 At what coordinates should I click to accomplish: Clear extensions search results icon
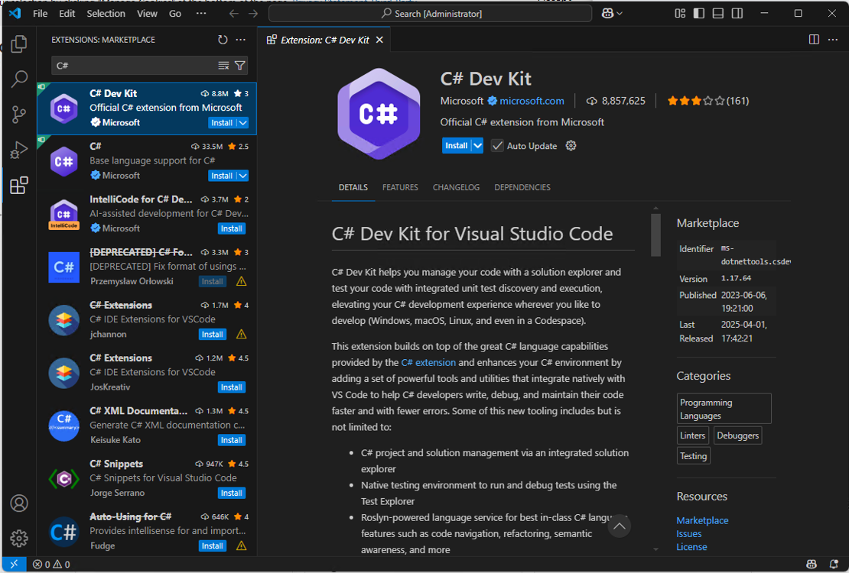[x=223, y=66]
